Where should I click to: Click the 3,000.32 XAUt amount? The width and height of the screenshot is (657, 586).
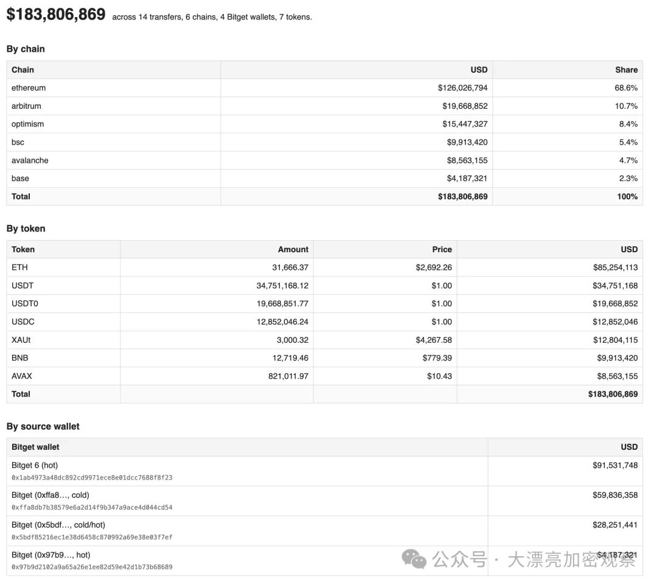point(293,340)
